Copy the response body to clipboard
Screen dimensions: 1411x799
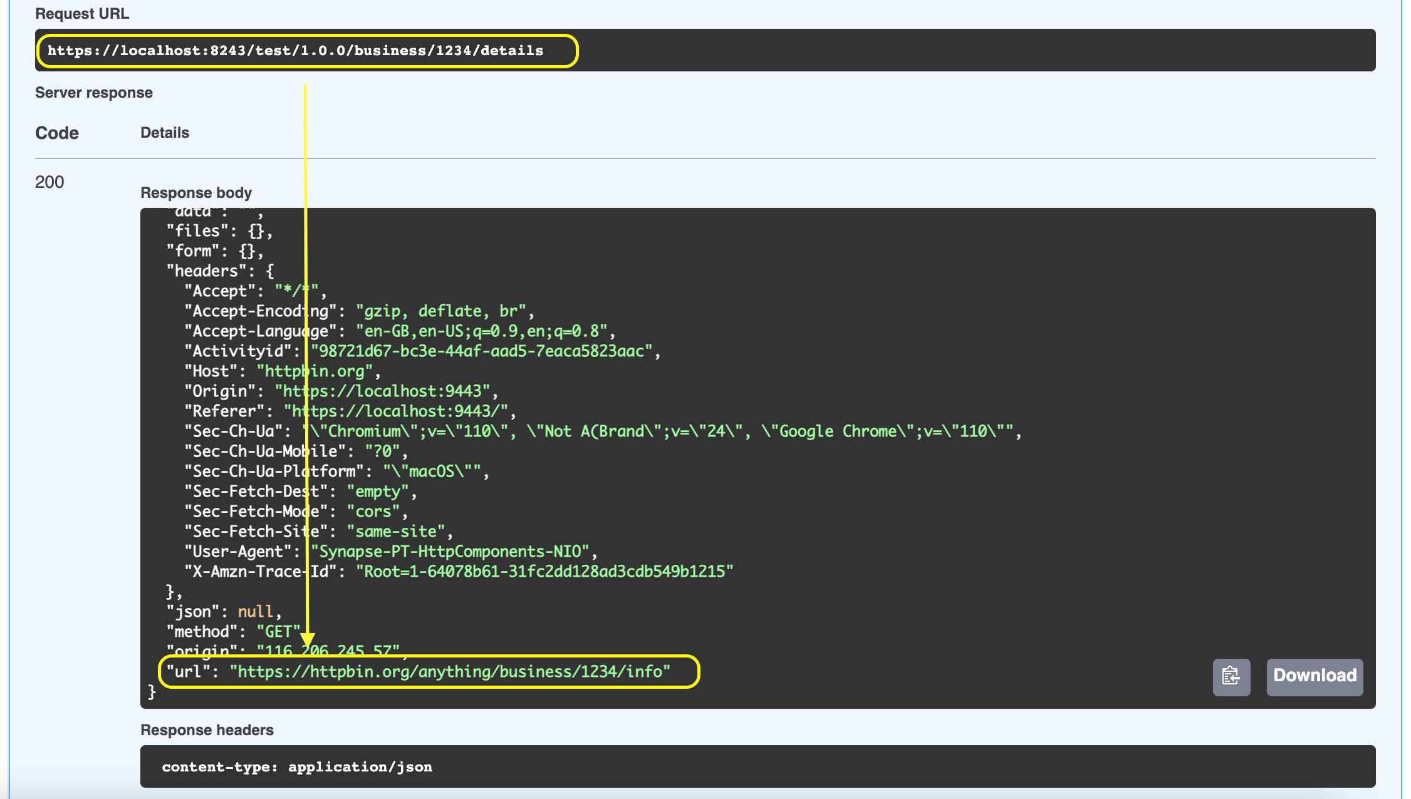tap(1231, 677)
